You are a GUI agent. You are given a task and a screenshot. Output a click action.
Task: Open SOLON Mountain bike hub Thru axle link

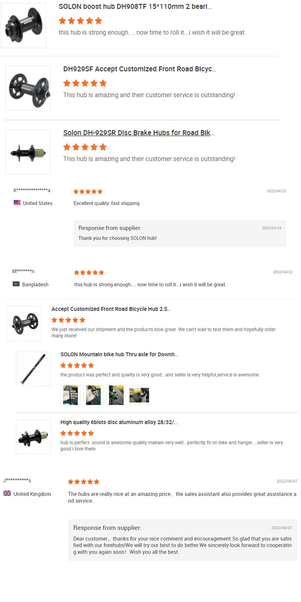point(119,354)
